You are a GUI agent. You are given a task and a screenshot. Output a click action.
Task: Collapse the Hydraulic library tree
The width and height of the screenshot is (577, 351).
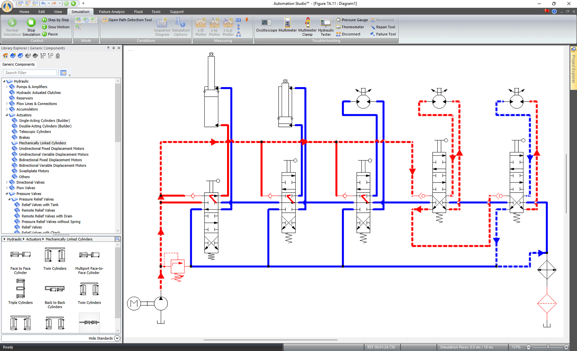click(4, 81)
